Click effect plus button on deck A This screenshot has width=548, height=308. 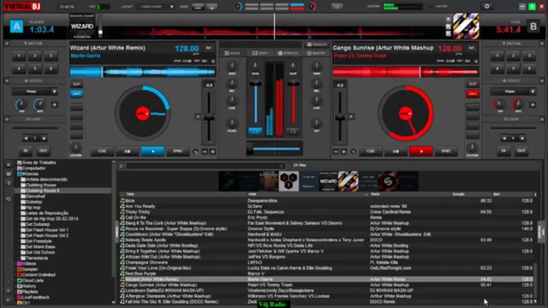pyautogui.click(x=54, y=104)
